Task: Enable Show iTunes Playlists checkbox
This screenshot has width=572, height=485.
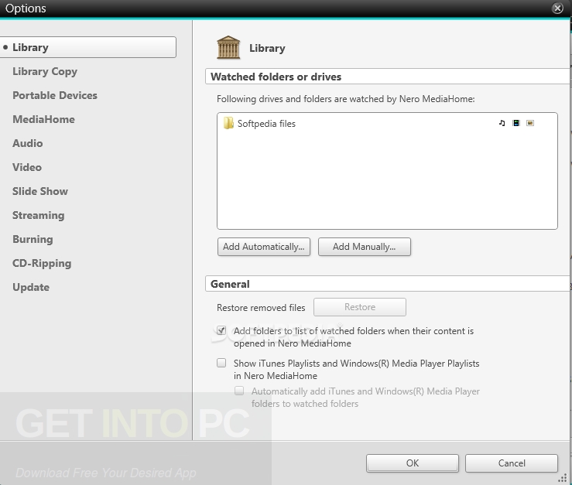Action: click(221, 363)
